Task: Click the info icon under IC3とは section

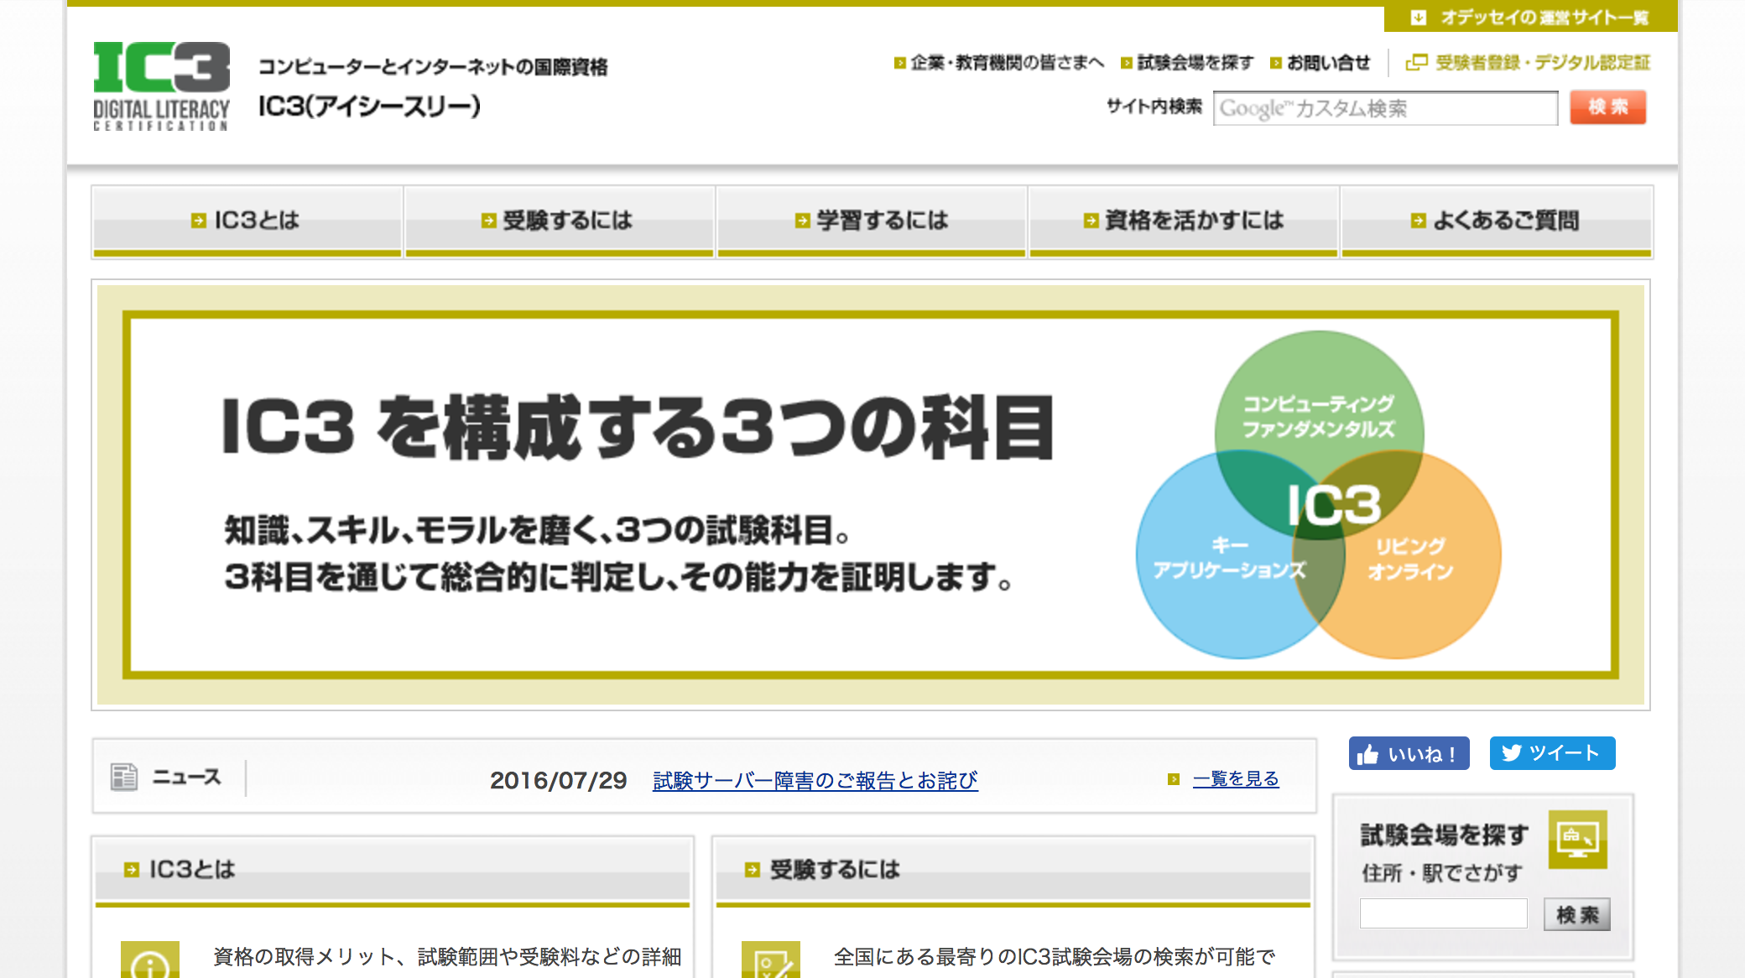Action: click(150, 960)
